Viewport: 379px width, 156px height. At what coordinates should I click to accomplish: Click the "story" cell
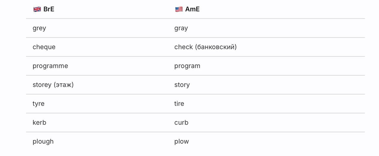tap(182, 85)
